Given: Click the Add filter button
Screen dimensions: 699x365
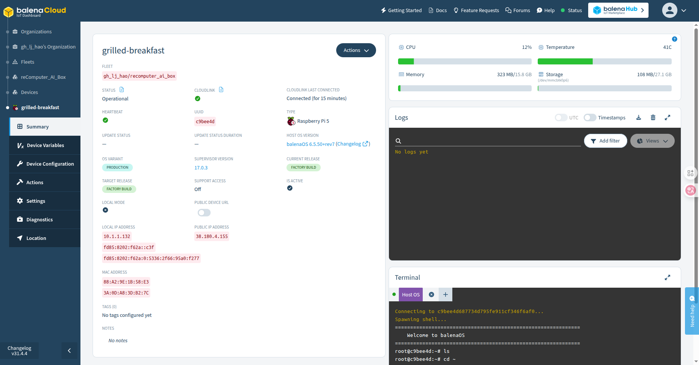Looking at the screenshot, I should tap(605, 141).
